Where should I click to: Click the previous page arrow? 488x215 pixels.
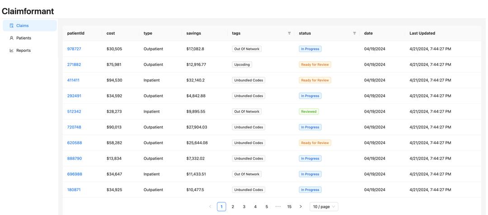click(210, 207)
